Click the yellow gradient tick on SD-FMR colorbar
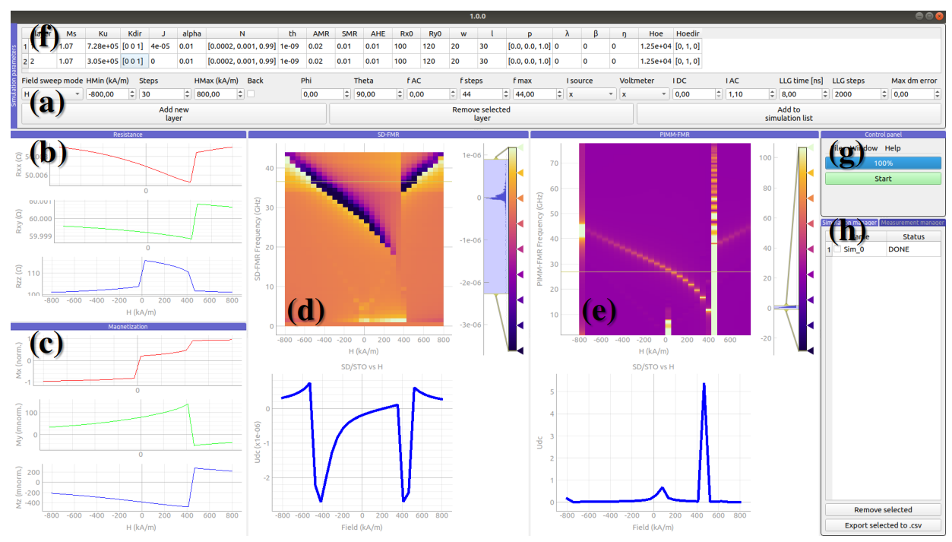The image size is (952, 542). [520, 173]
